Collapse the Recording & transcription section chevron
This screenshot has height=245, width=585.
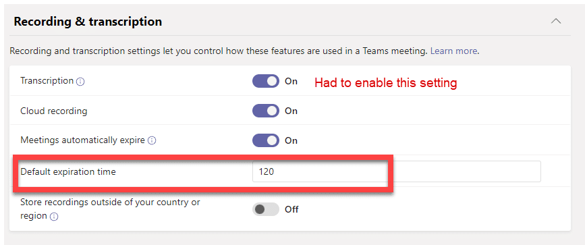point(556,22)
